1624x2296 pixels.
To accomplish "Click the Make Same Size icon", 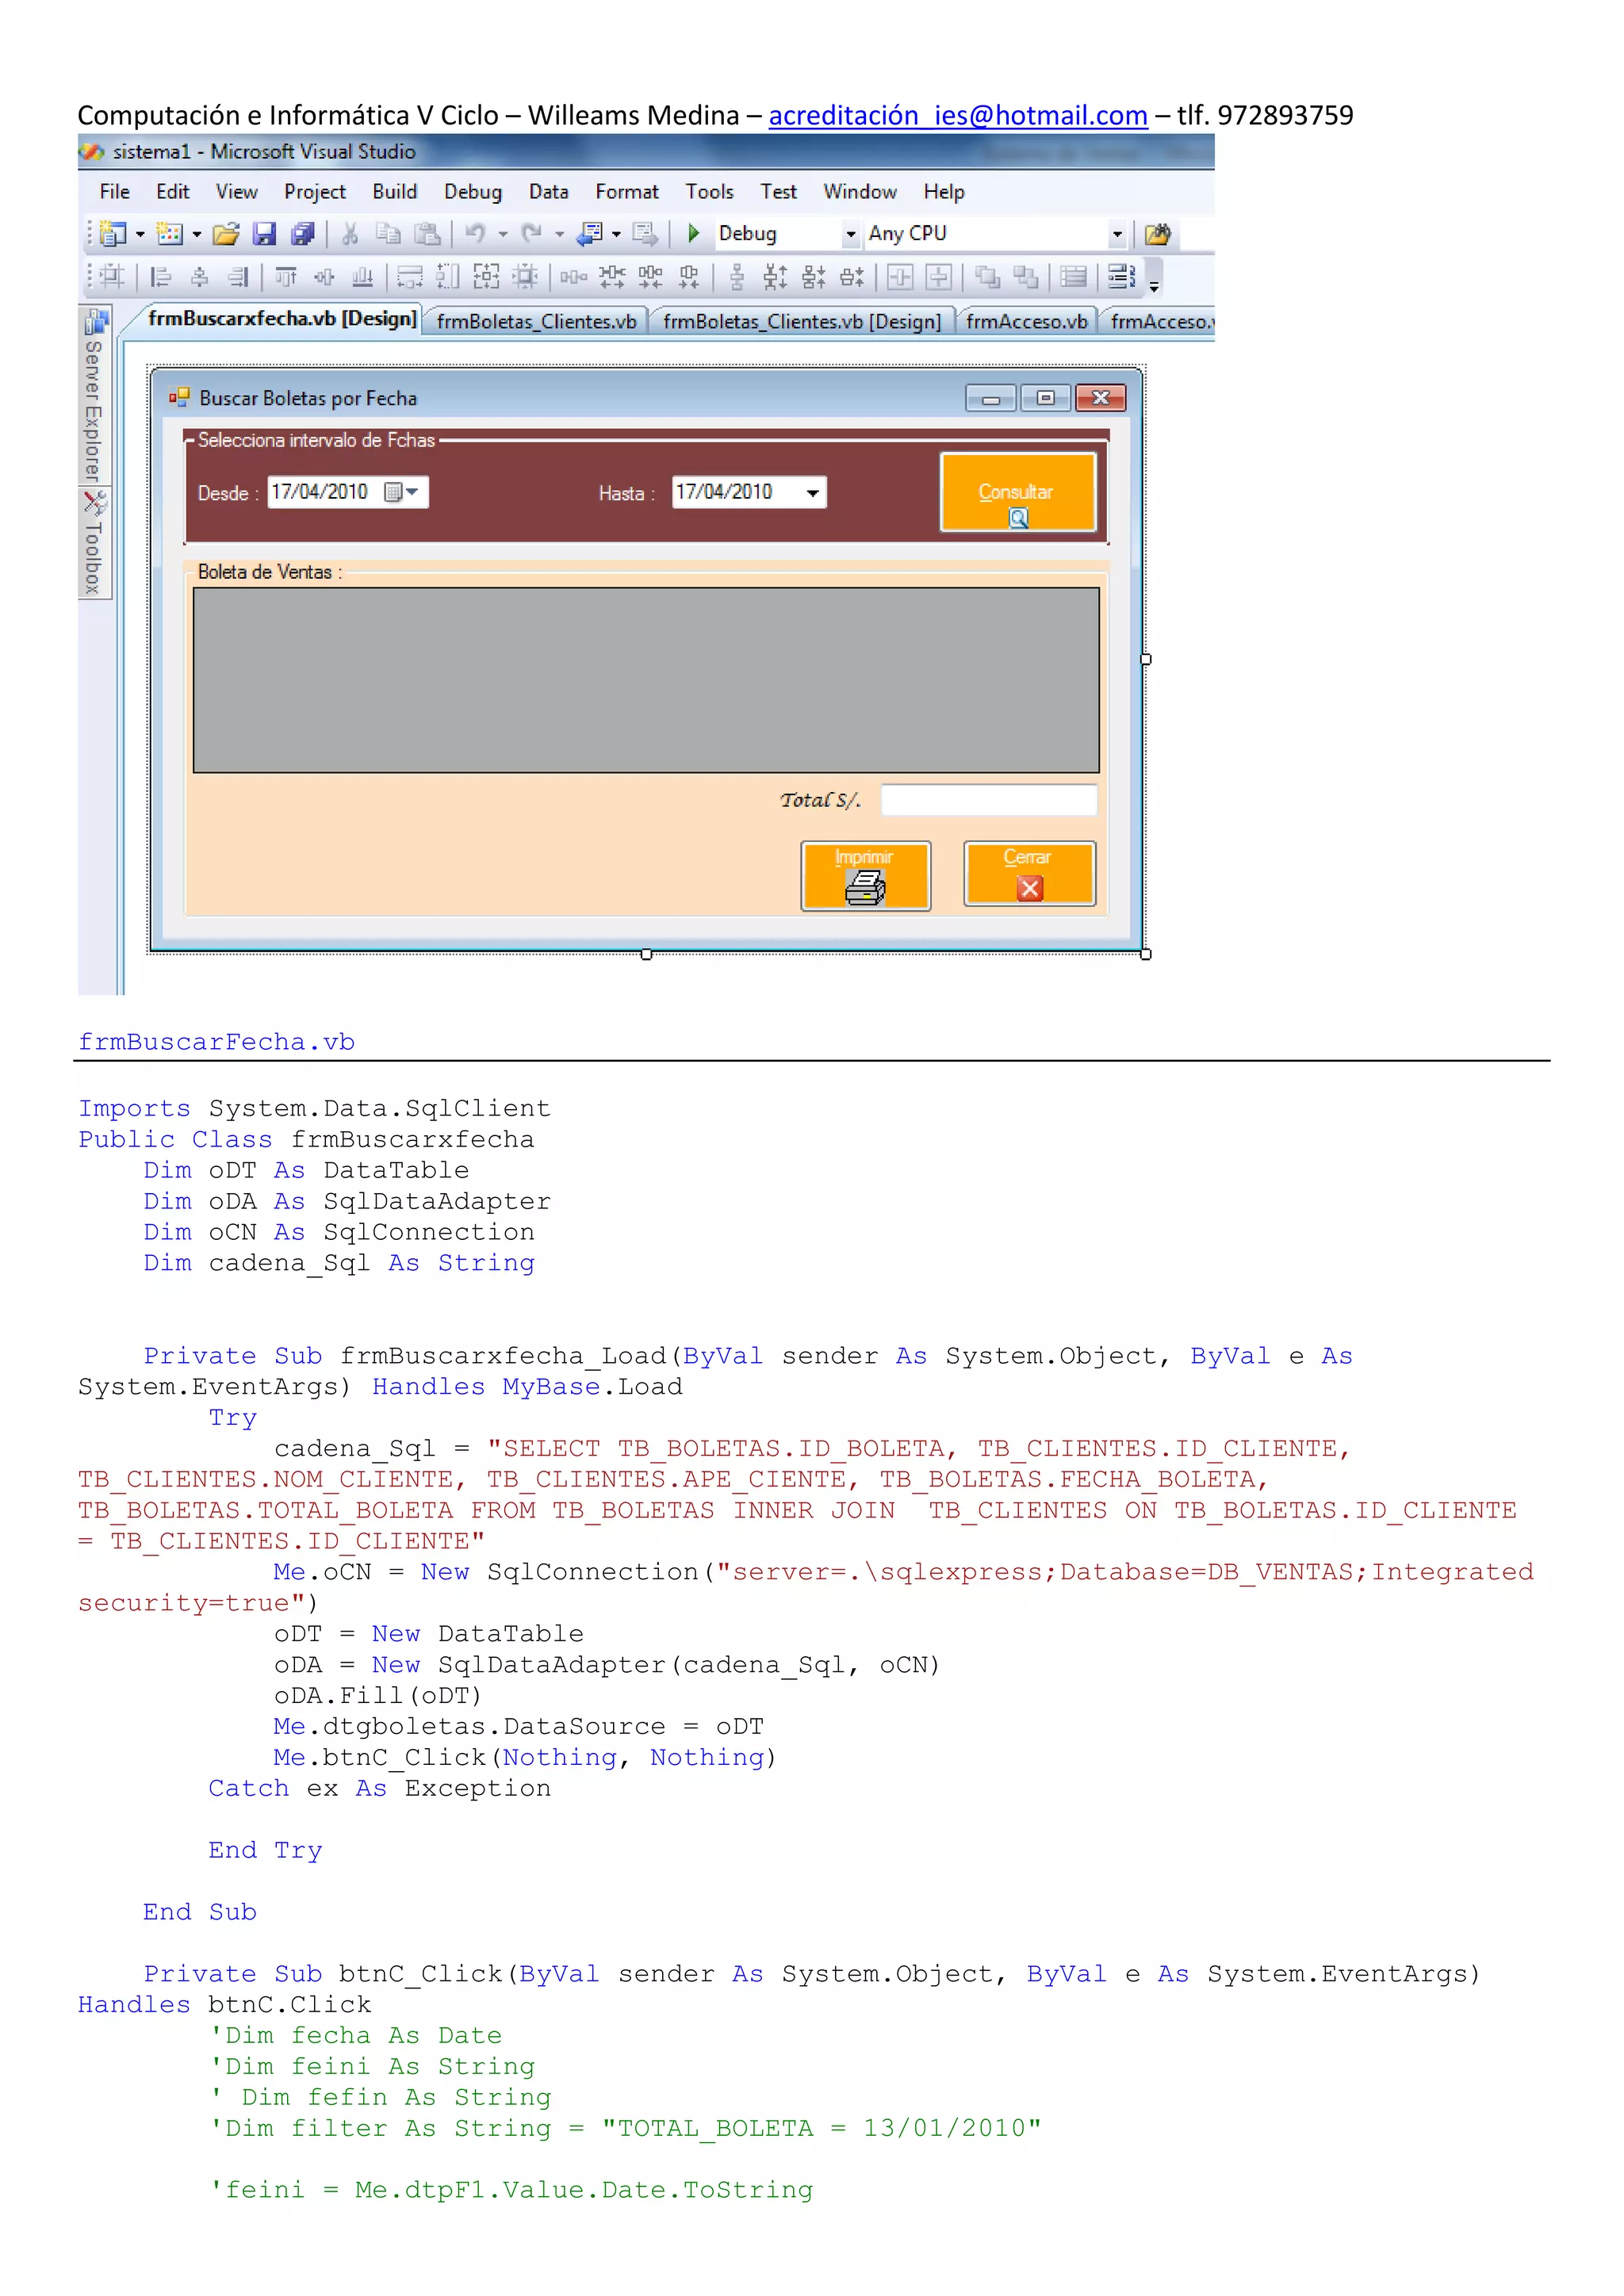I will pos(486,277).
